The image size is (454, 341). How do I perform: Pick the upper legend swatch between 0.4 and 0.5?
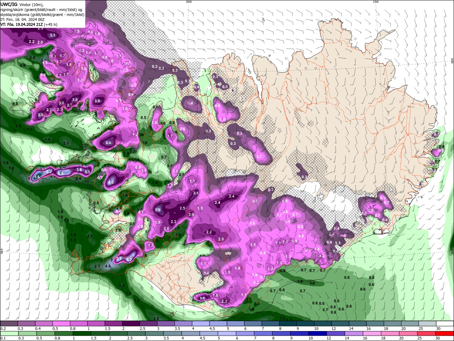point(44,324)
